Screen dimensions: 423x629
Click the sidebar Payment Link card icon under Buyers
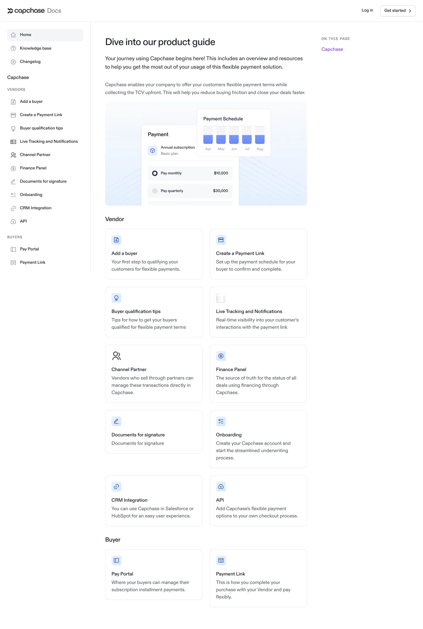[x=13, y=262]
